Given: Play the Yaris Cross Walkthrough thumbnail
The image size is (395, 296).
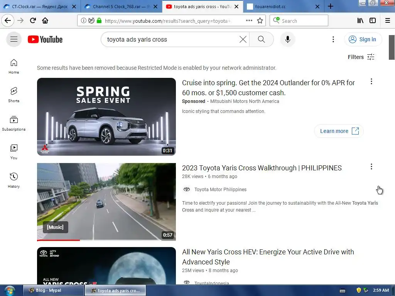Looking at the screenshot, I should [106, 202].
